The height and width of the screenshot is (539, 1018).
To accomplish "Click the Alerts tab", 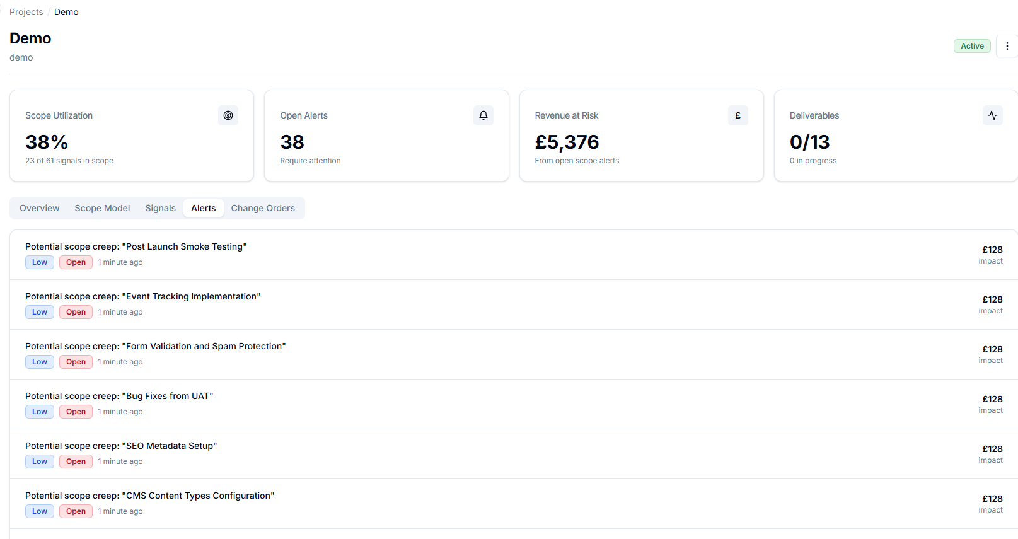I will point(204,208).
